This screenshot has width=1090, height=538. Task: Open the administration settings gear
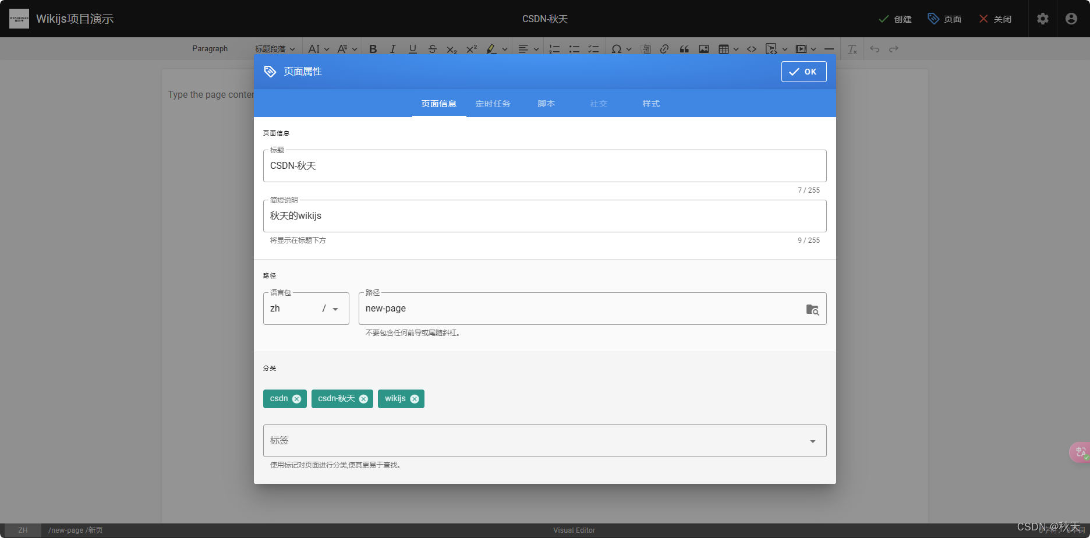(1042, 19)
